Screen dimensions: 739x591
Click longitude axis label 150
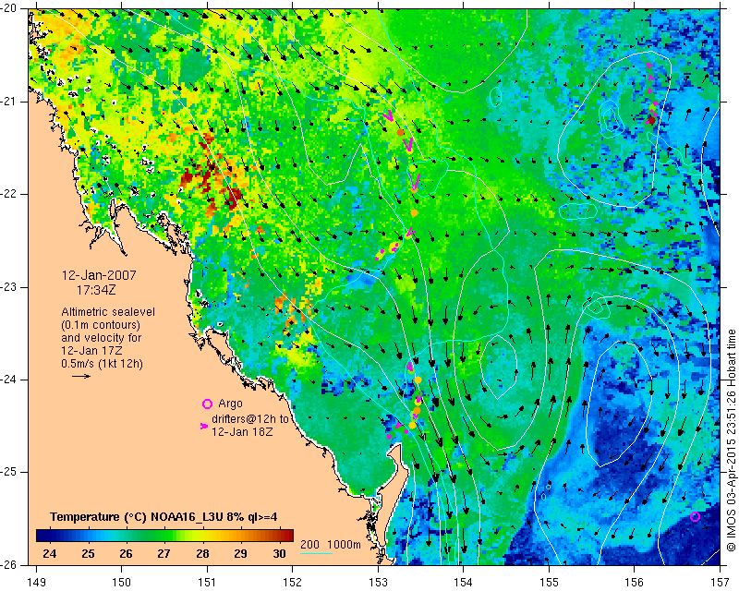(x=122, y=583)
